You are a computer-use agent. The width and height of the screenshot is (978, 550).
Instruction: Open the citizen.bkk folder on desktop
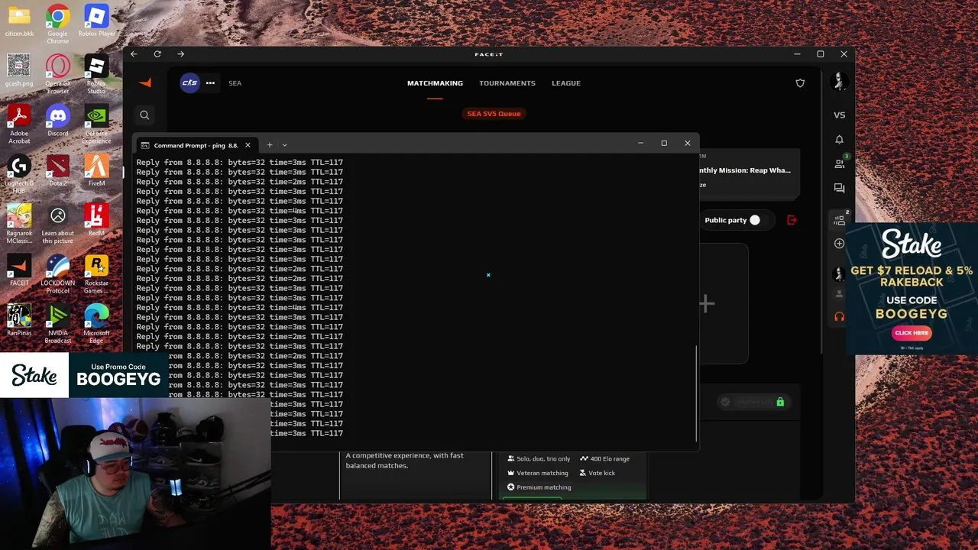[x=19, y=21]
